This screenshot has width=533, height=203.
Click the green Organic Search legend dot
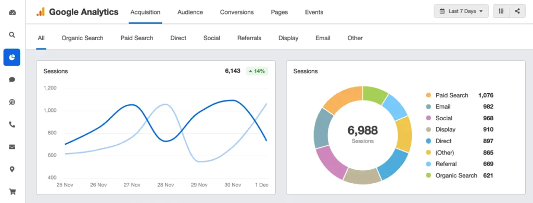pos(428,175)
